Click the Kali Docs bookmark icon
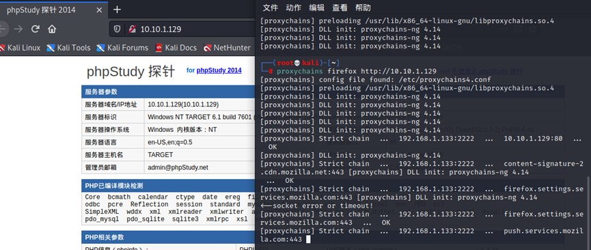Image resolution: width=591 pixels, height=250 pixels. click(x=159, y=48)
